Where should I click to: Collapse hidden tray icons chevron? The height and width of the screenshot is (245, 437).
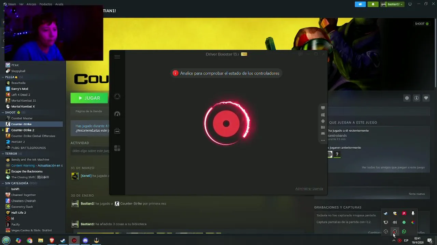click(394, 241)
